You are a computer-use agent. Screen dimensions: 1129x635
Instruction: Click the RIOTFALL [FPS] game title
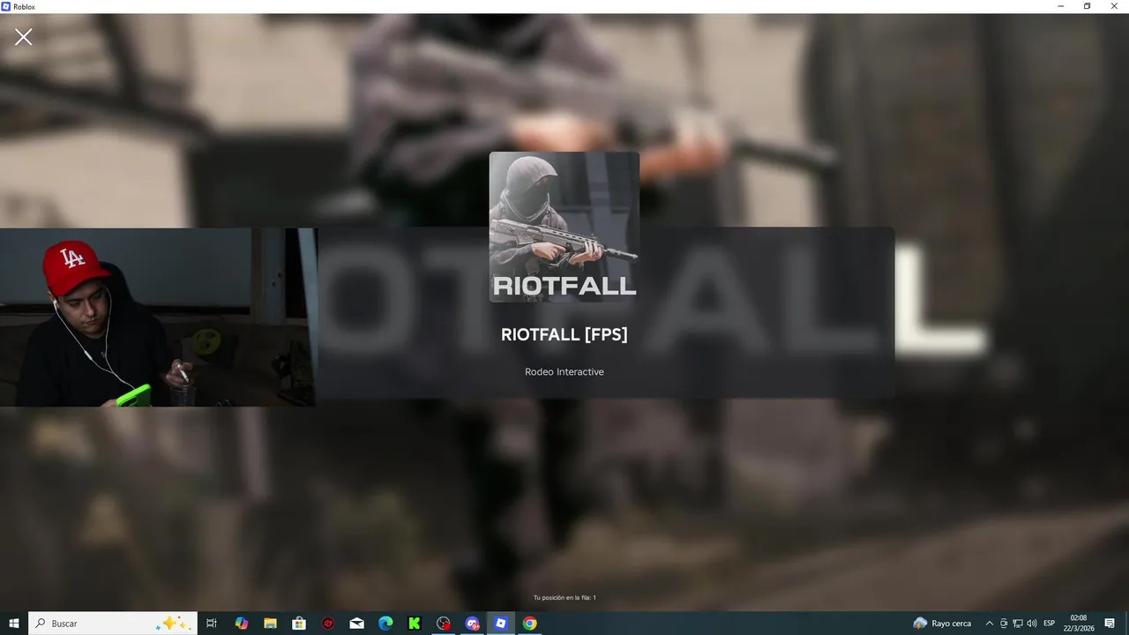tap(564, 334)
